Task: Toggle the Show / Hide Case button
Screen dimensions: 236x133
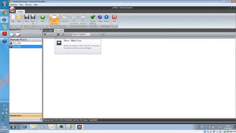Action: 58,34
